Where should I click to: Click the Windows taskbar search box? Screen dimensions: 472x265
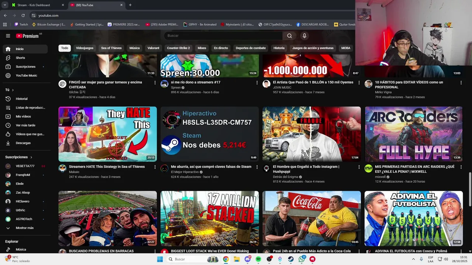(x=193, y=259)
